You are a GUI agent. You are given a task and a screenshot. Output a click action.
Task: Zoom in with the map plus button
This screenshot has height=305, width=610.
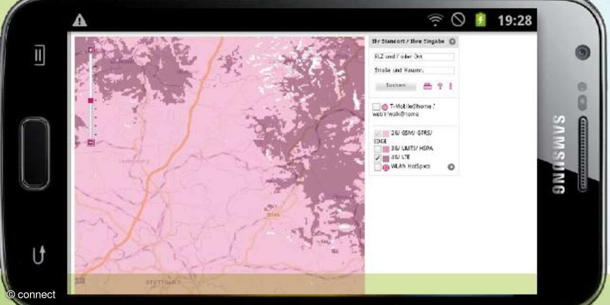(91, 50)
